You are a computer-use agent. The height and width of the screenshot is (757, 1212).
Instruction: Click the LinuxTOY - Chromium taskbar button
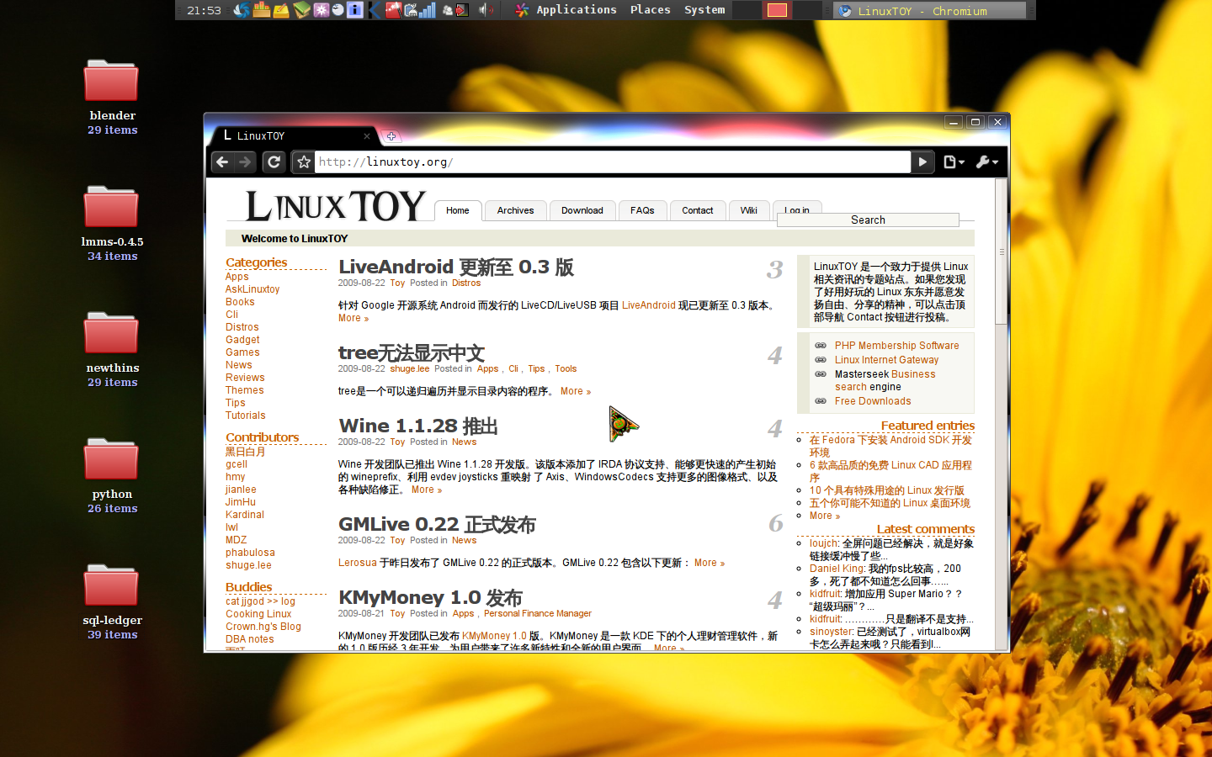pyautogui.click(x=930, y=10)
